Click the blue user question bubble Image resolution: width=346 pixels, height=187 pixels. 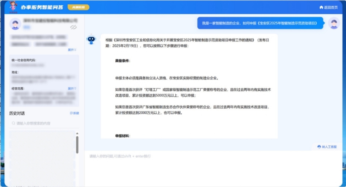(x=260, y=23)
